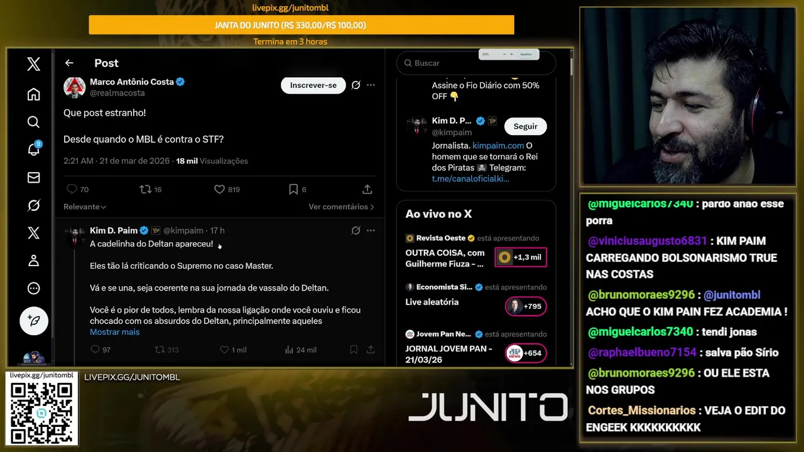804x452 pixels.
Task: Repost Kim D. Paim reply with 313
Action: 166,350
